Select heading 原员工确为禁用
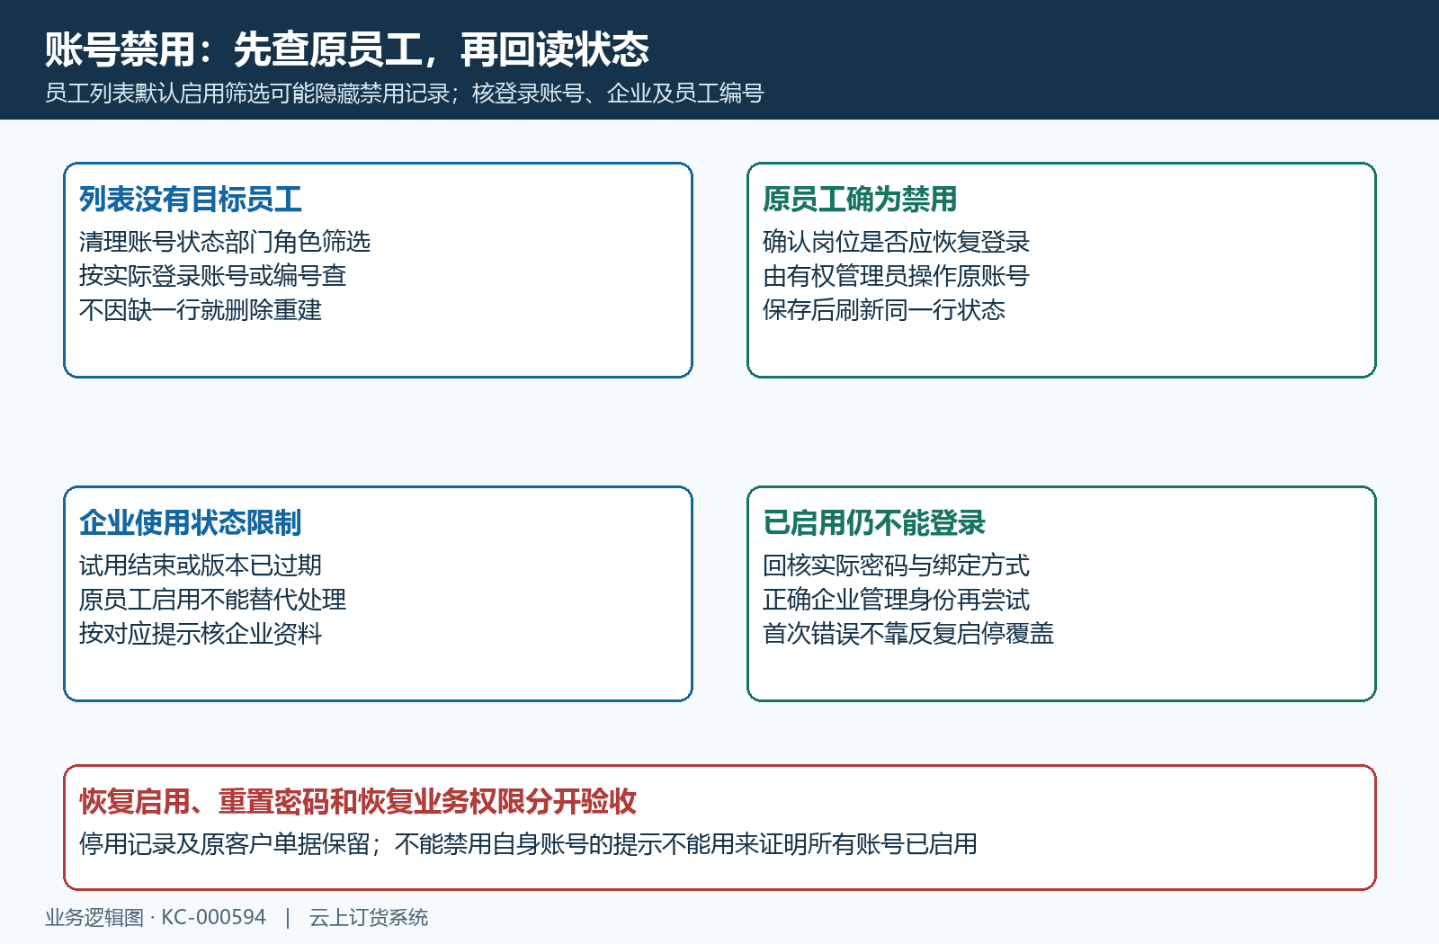This screenshot has width=1439, height=944. (860, 200)
